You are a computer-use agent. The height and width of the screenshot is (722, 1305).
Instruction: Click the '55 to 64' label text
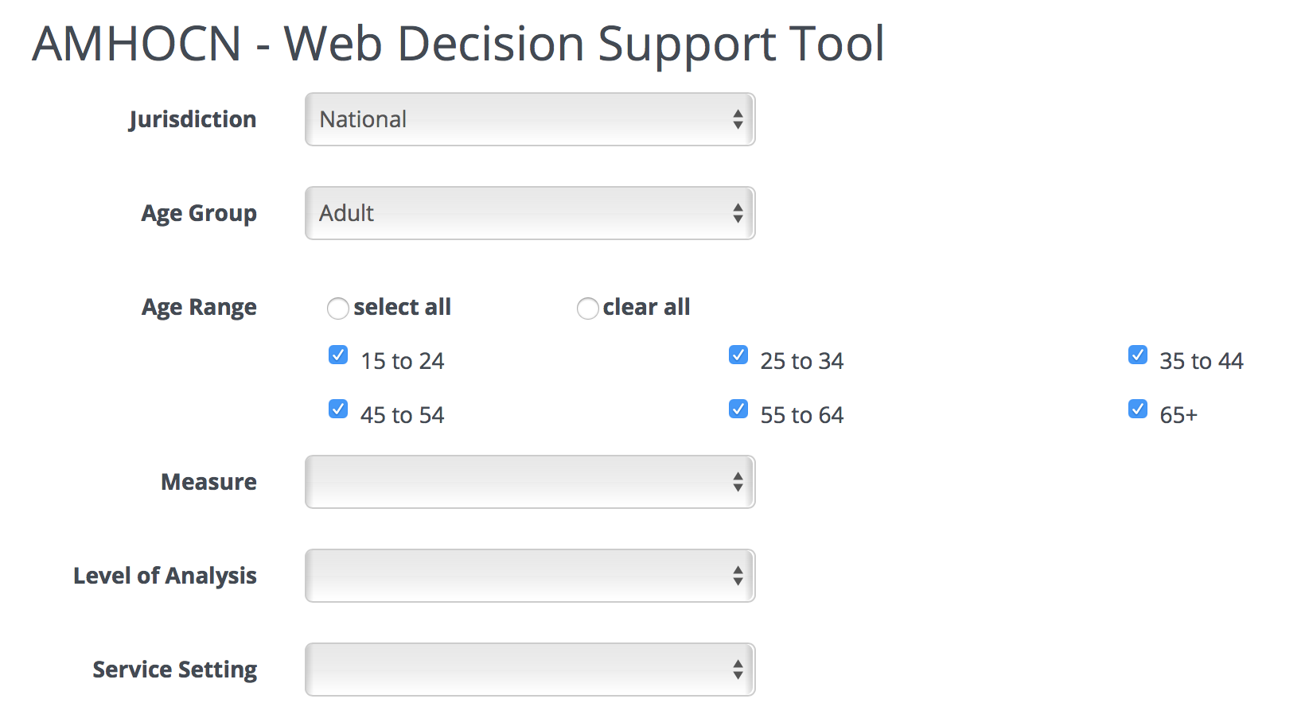[801, 415]
